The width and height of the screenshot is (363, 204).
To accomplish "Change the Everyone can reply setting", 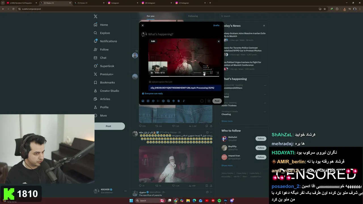I will 152,93.
